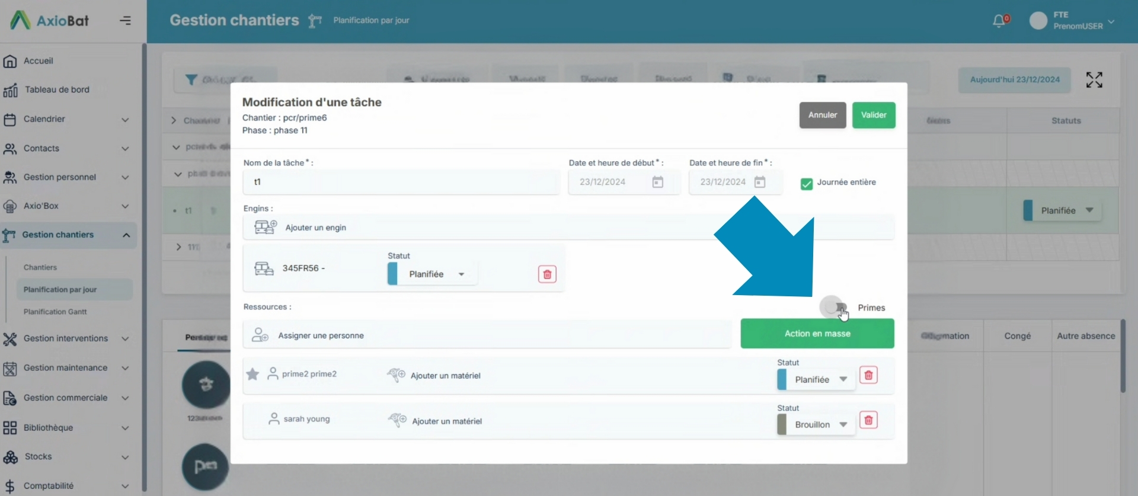The image size is (1138, 496).
Task: Click the Nom de la tâche input field
Action: pyautogui.click(x=401, y=182)
